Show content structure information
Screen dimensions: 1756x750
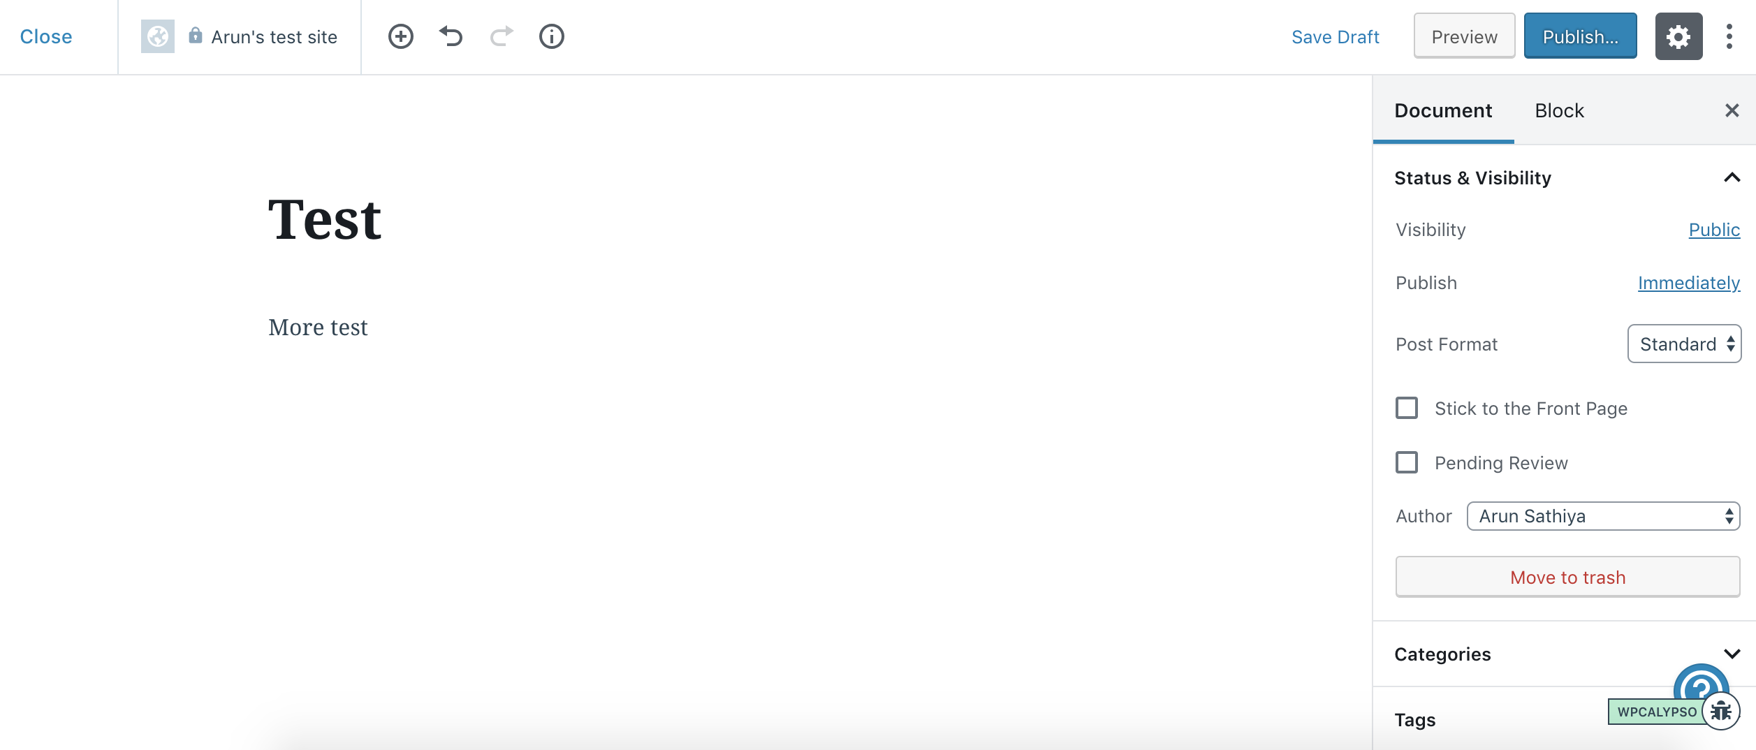click(552, 36)
